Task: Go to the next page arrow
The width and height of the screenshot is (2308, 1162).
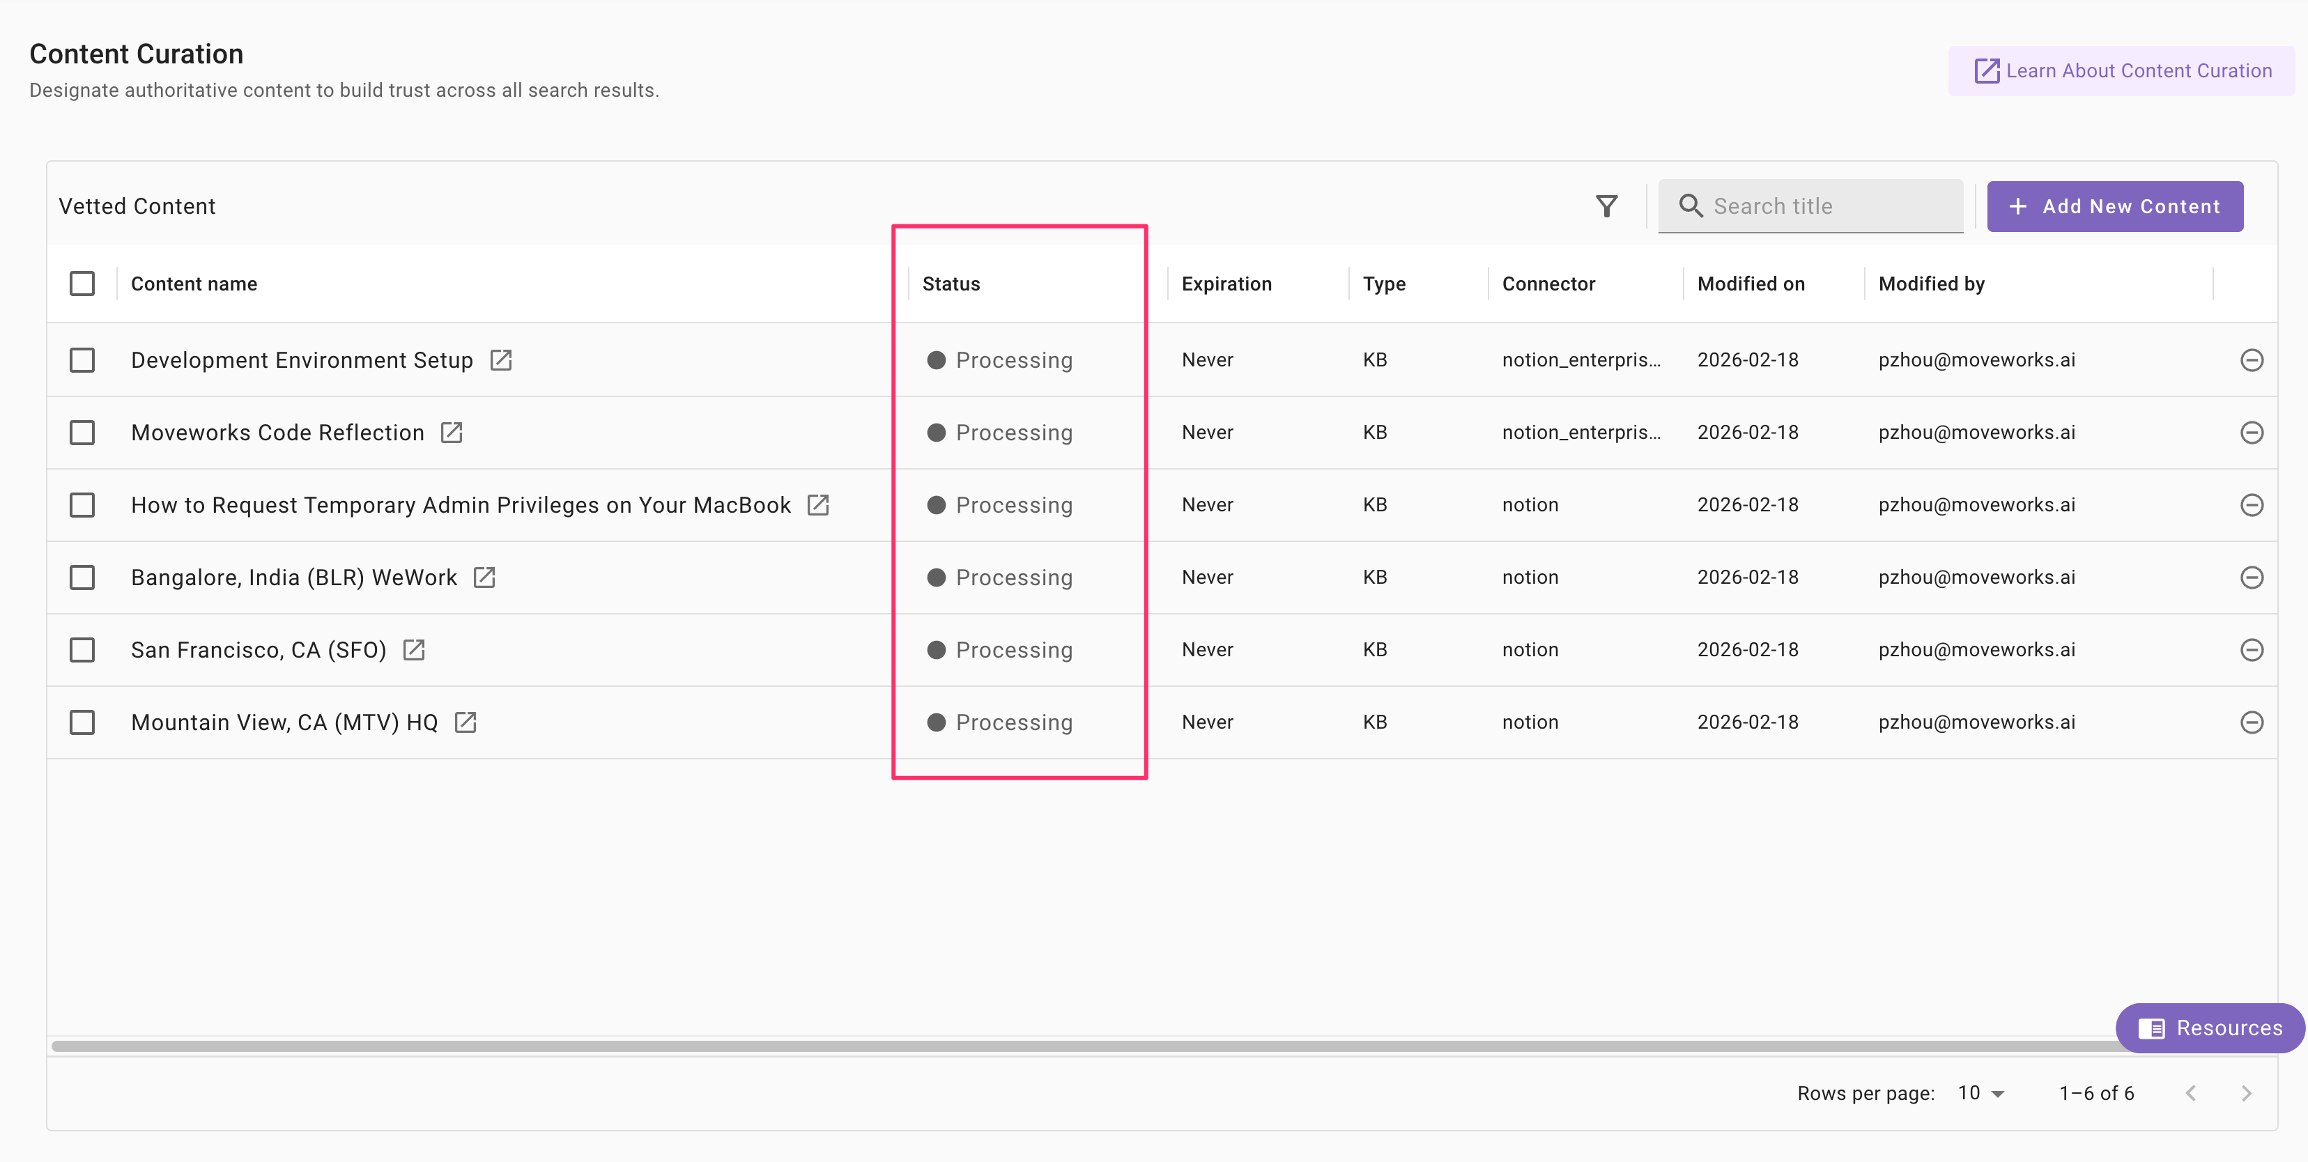Action: tap(2246, 1093)
